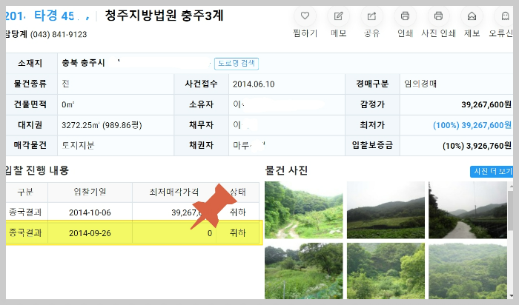Click the photo panel scrollbar thumb

point(511,210)
